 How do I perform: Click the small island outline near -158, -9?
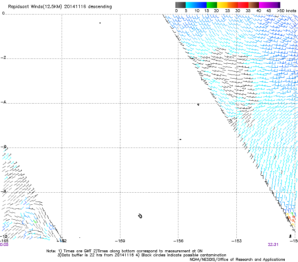[x=140, y=216]
